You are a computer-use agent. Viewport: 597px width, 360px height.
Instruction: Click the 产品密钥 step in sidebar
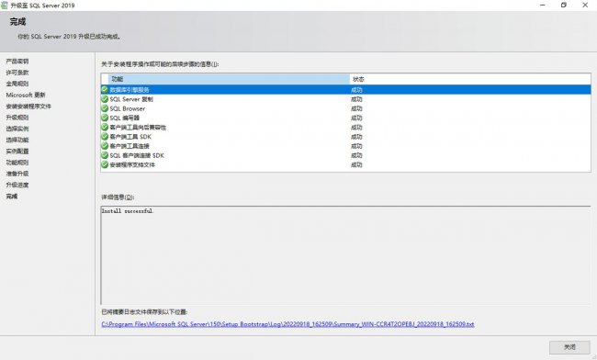(17, 62)
